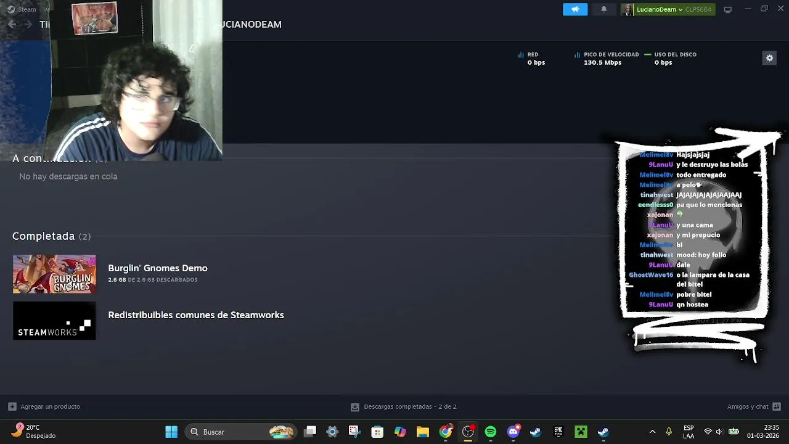789x444 pixels.
Task: Open the ESP LAA keyboard language switcher
Action: pyautogui.click(x=689, y=432)
